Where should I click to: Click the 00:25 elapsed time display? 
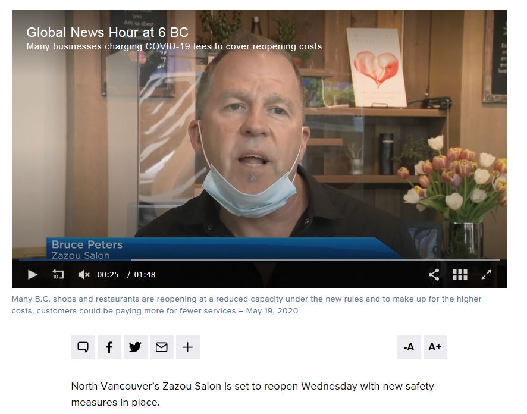tap(108, 275)
